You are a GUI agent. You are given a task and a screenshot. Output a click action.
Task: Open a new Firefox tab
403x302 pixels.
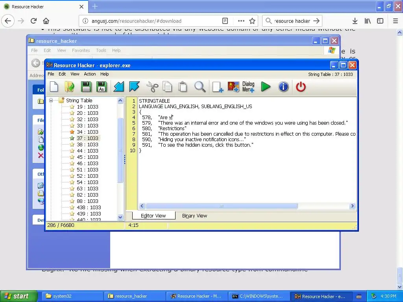[x=95, y=6]
